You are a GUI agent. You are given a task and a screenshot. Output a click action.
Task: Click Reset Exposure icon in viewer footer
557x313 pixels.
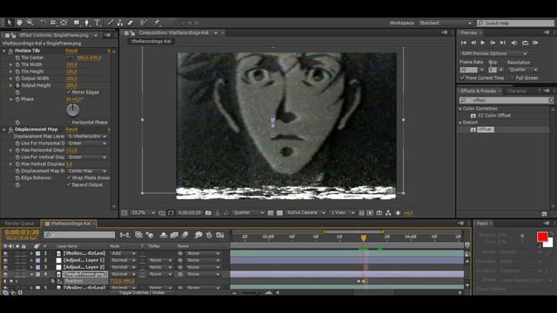[x=398, y=213]
